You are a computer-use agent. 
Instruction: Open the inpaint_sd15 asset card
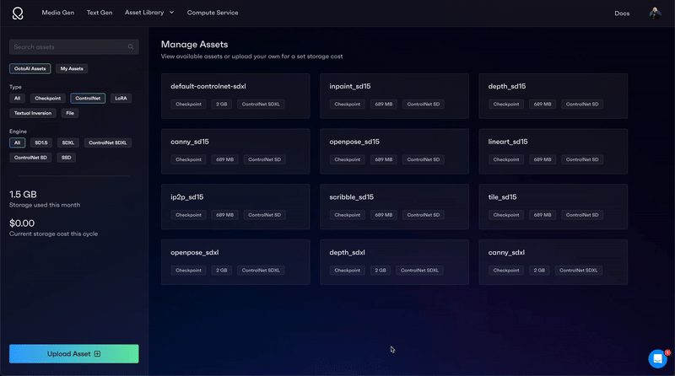tap(394, 96)
